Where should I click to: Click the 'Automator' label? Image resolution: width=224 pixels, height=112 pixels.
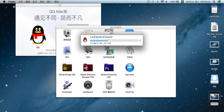click(x=67, y=92)
